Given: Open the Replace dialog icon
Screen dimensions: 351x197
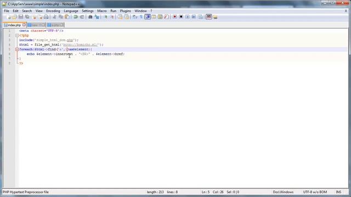Looking at the screenshot, I should 97,17.
